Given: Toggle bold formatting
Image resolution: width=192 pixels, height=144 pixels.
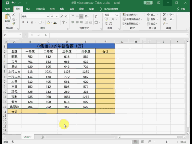Looking at the screenshot, I should (23, 22).
